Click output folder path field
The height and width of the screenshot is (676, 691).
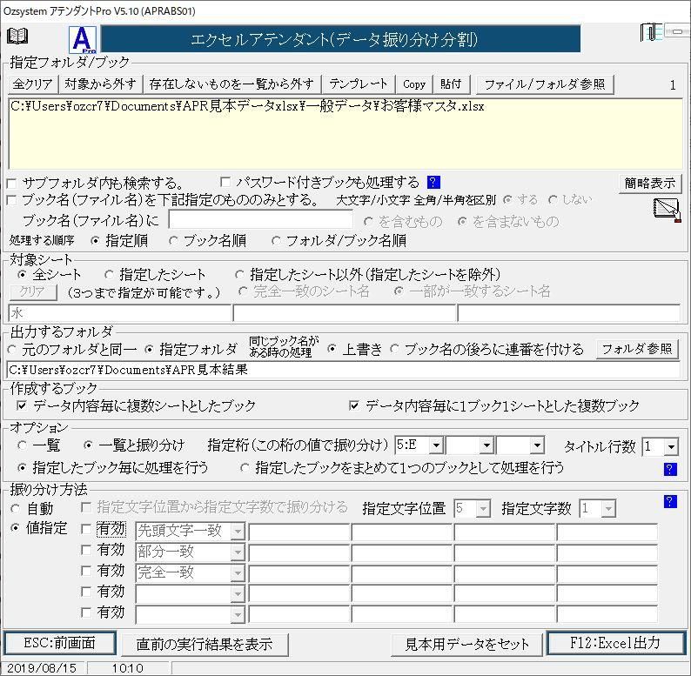[343, 370]
